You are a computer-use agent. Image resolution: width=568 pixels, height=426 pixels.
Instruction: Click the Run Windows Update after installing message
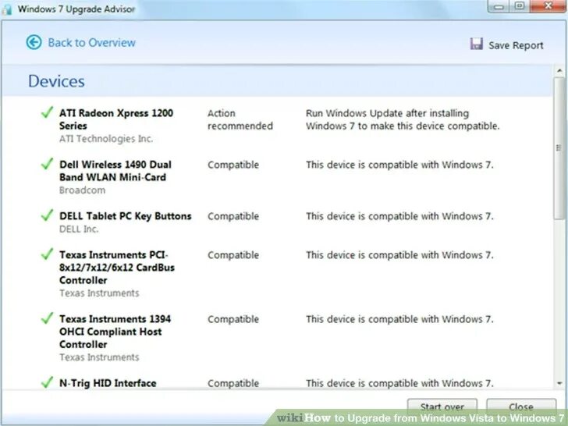pyautogui.click(x=403, y=119)
